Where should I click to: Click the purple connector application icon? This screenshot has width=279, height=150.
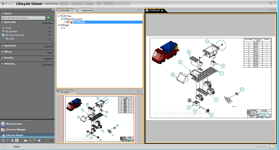coord(44,140)
